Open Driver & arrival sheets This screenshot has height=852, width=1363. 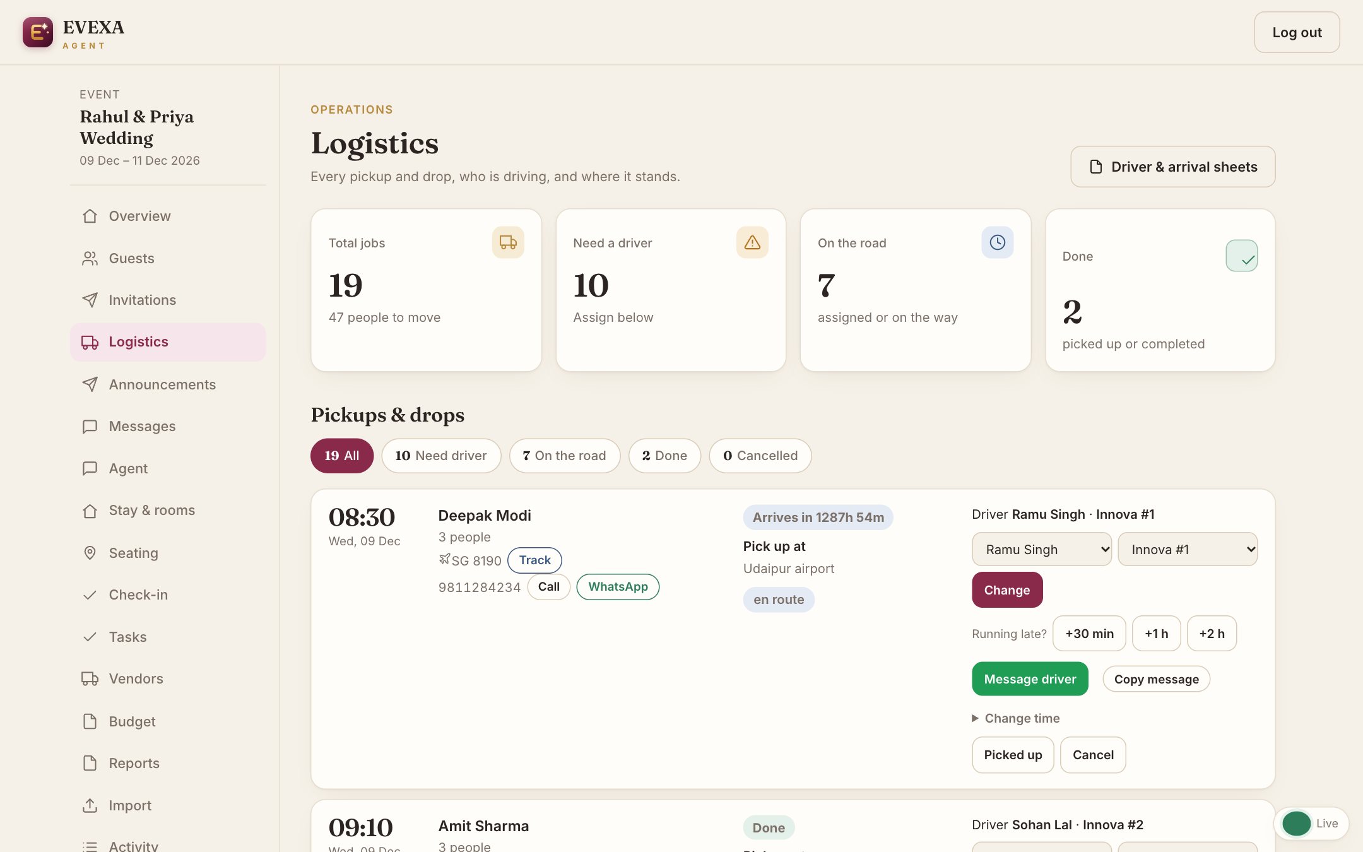pos(1173,167)
